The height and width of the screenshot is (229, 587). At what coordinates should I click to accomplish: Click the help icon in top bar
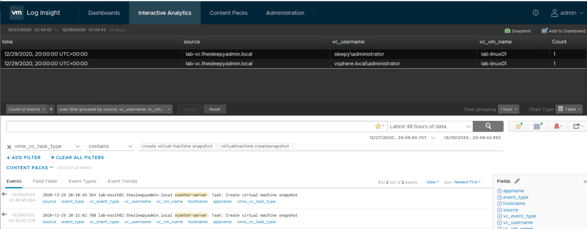535,13
